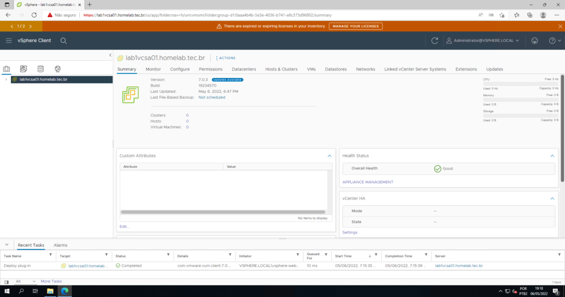Open the Networks tab
Viewport: 565px width, 297px height.
365,69
